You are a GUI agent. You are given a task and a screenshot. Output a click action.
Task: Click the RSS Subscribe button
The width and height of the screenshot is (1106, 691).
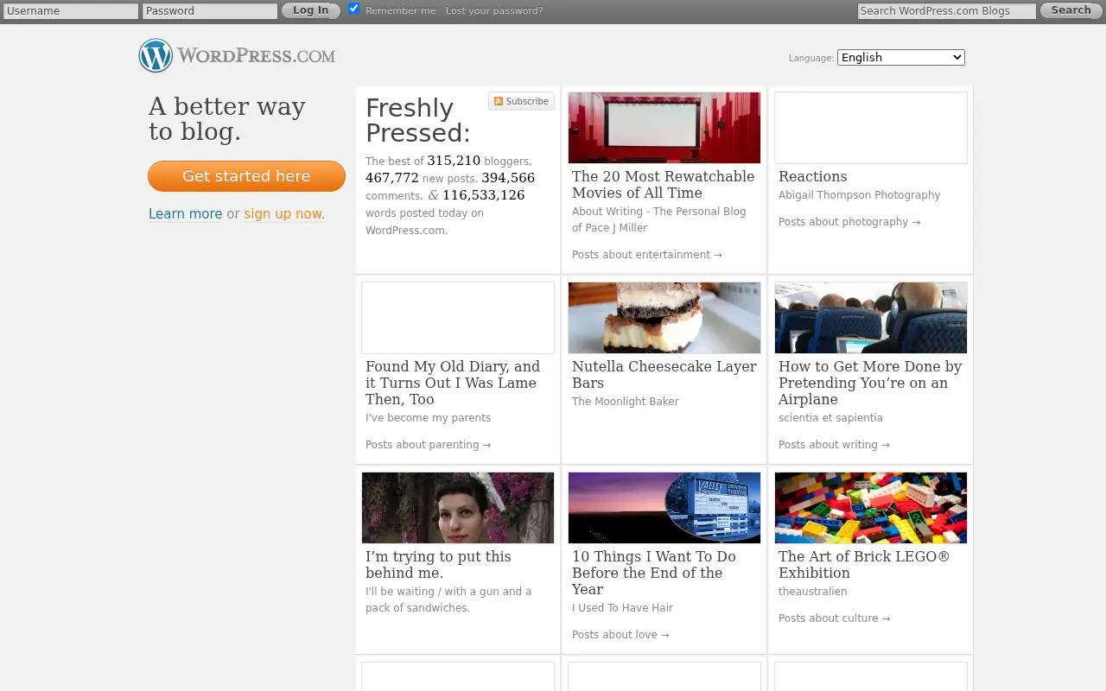click(x=521, y=101)
